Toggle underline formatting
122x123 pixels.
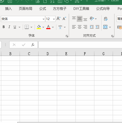[x=15, y=27]
